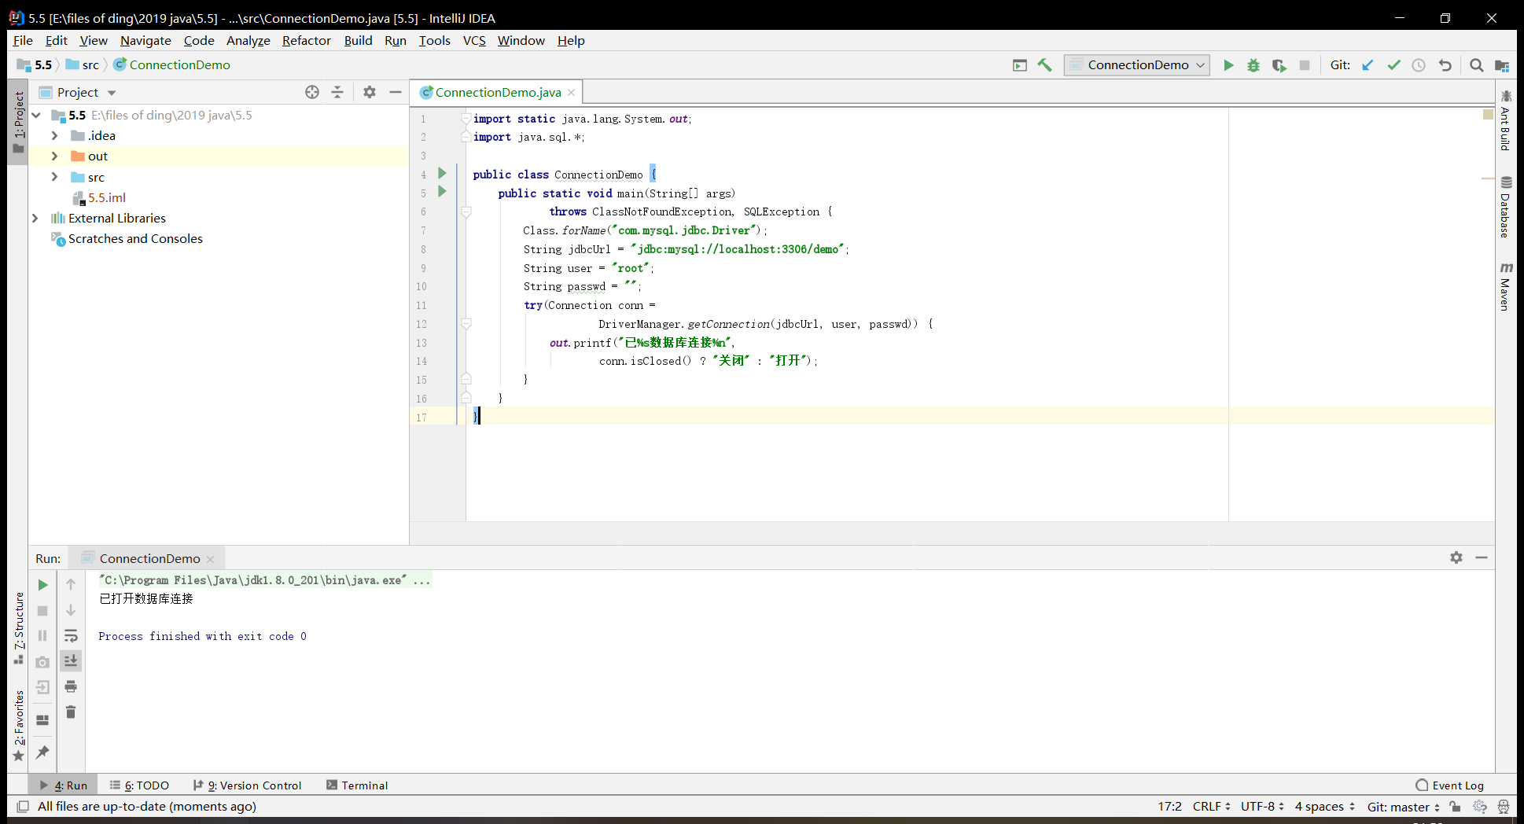Change file encoding UTF-8
Image resolution: width=1524 pixels, height=824 pixels.
point(1262,807)
